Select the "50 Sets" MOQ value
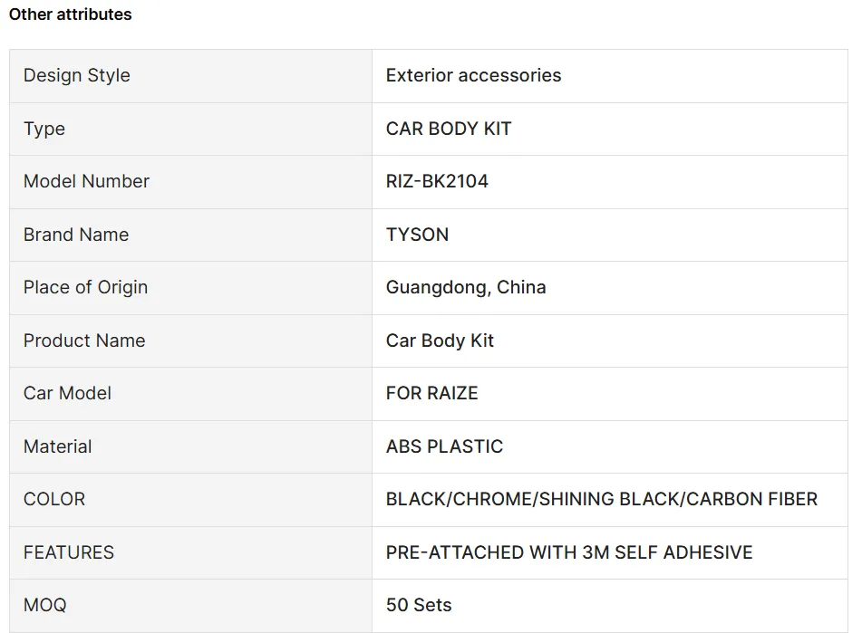Screen dimensions: 862x633 pyautogui.click(x=419, y=605)
